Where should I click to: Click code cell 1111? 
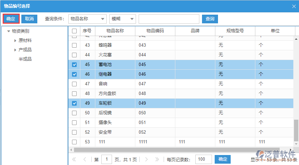[155, 142]
